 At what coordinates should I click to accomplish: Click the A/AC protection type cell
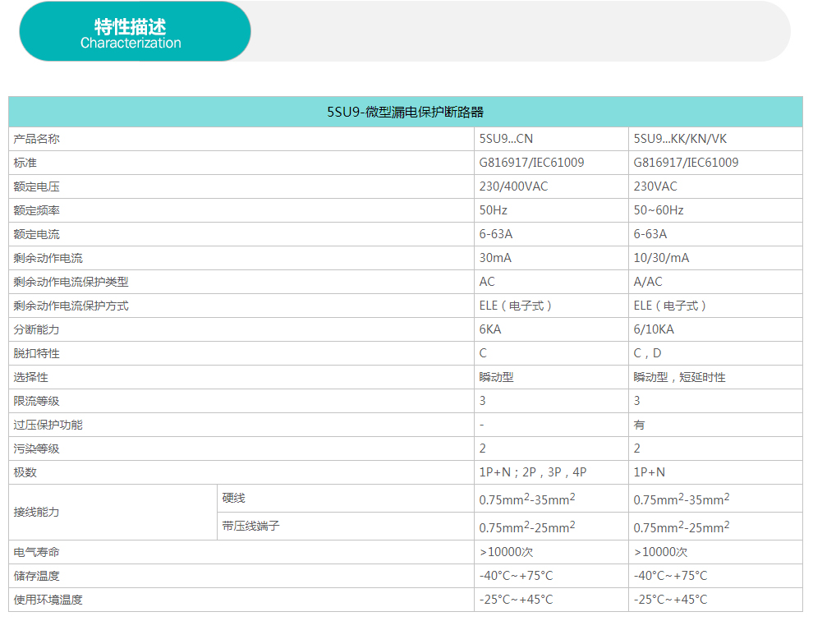(648, 282)
